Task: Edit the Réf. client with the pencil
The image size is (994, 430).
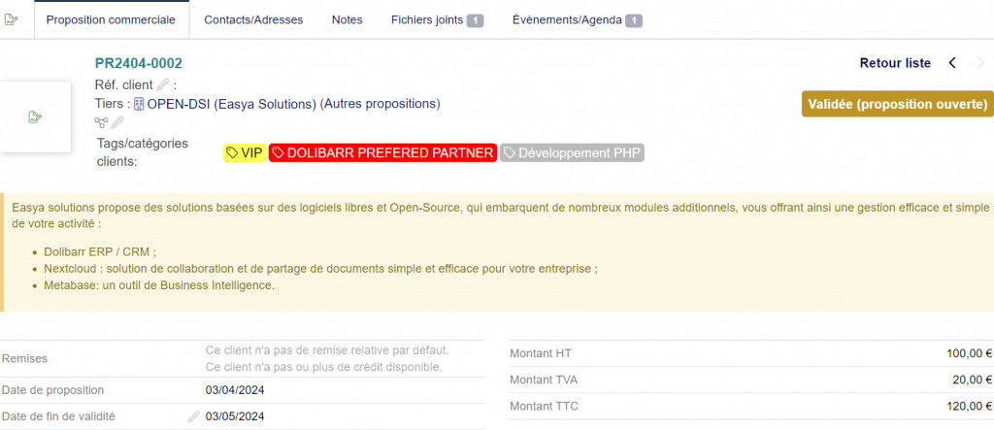Action: click(x=163, y=84)
